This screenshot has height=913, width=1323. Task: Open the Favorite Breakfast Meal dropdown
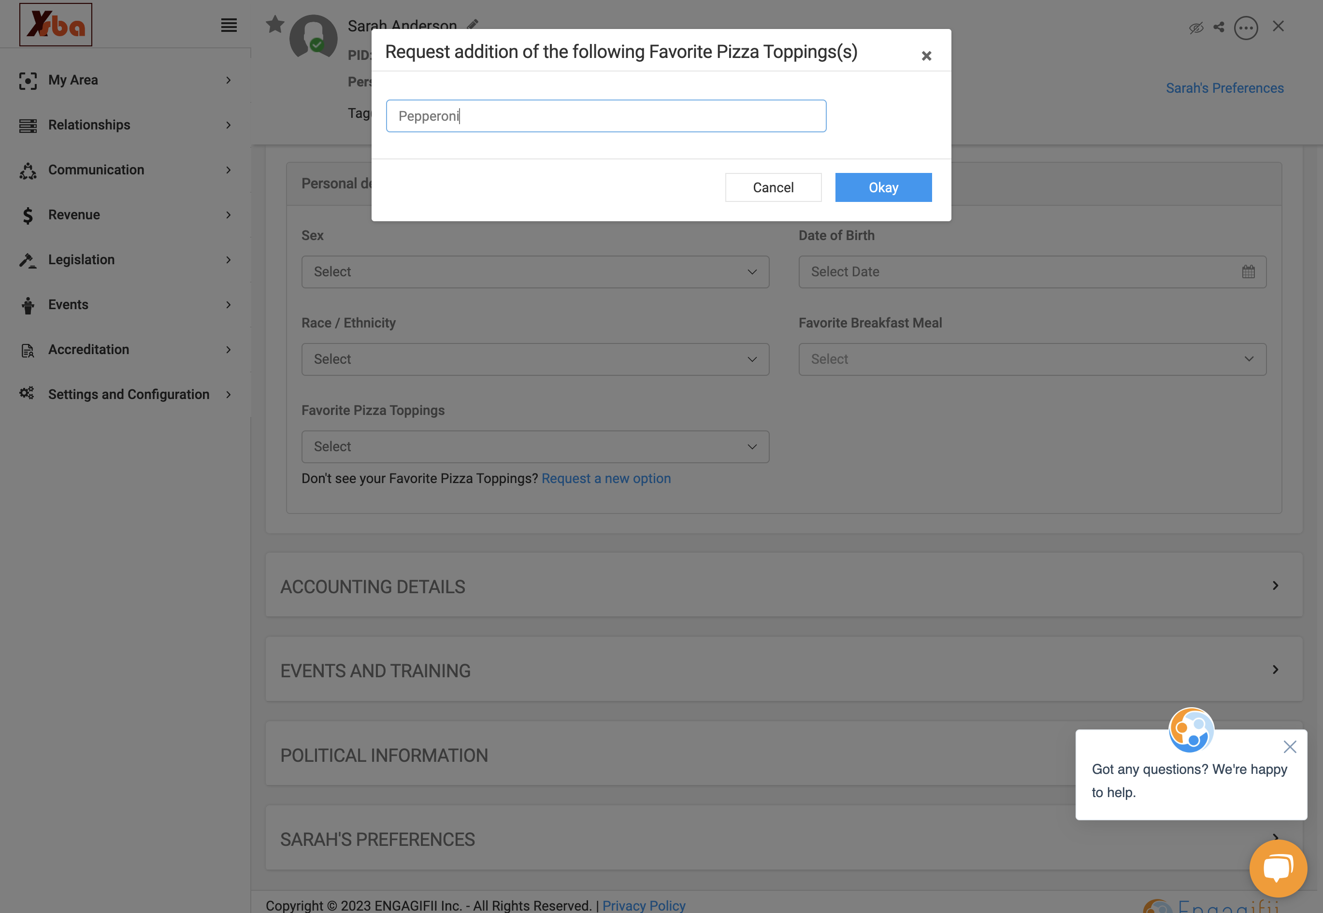[1032, 359]
